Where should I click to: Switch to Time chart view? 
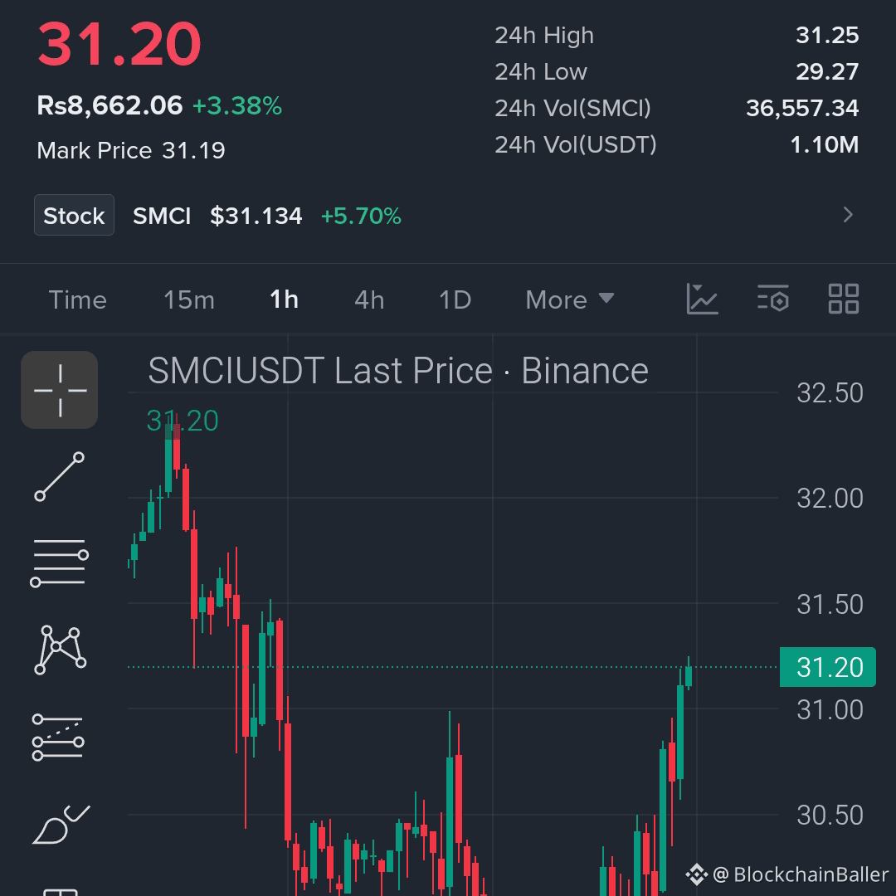click(78, 299)
